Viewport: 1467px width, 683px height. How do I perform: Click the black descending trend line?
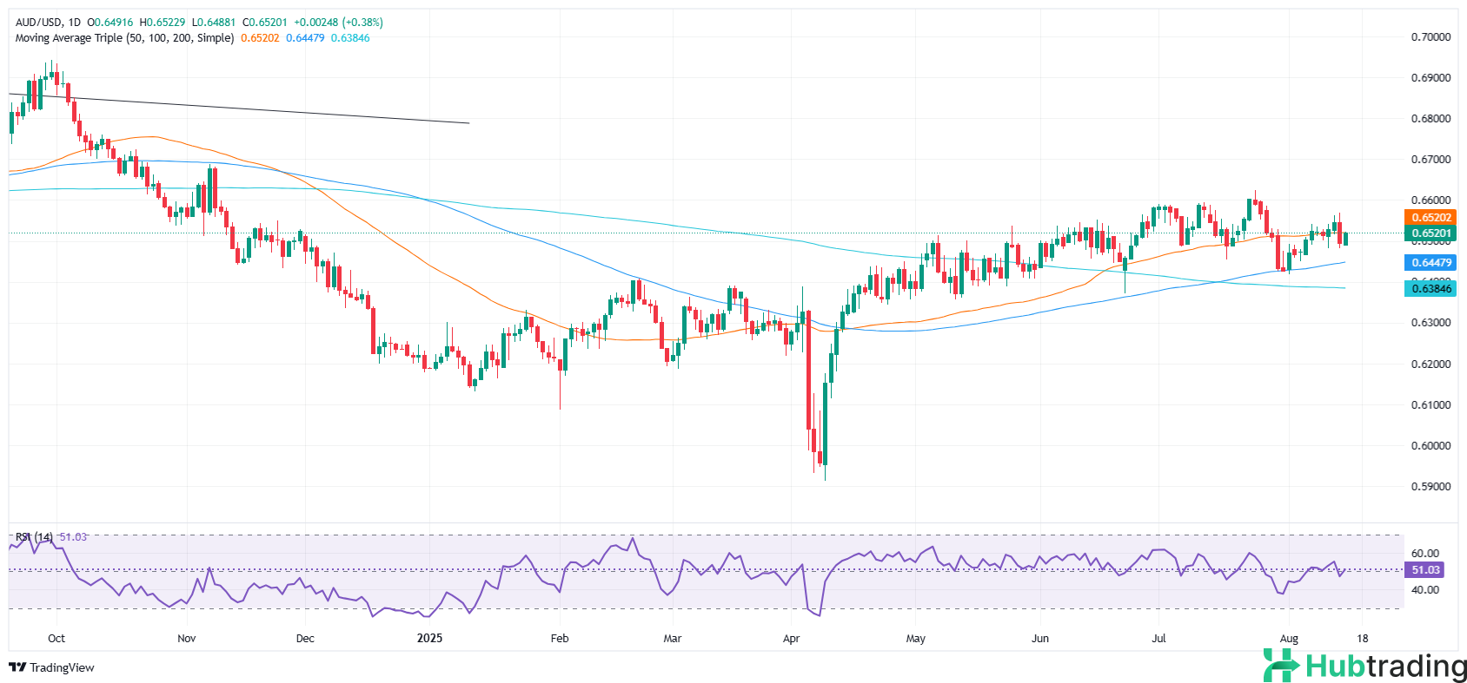pos(261,109)
